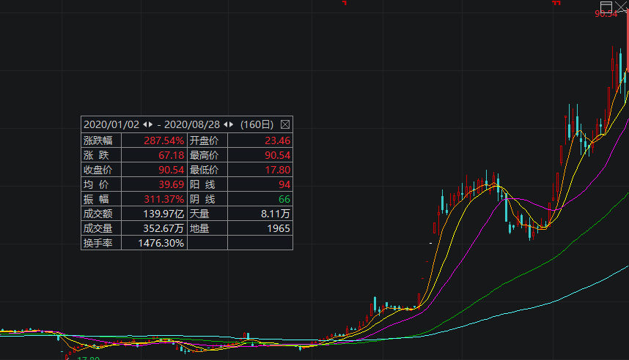The height and width of the screenshot is (360, 629).
Task: Close the interval statistics popup
Action: pyautogui.click(x=285, y=124)
